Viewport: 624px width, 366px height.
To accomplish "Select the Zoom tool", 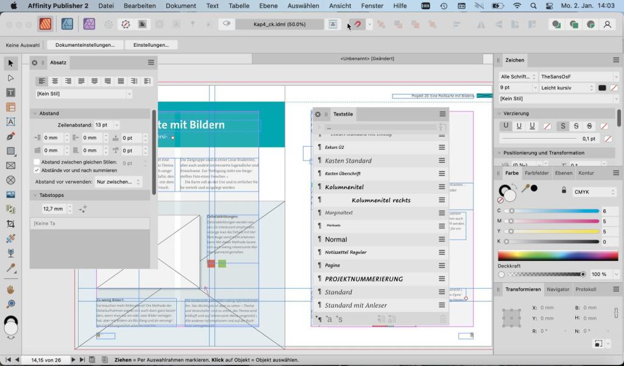I will point(10,303).
